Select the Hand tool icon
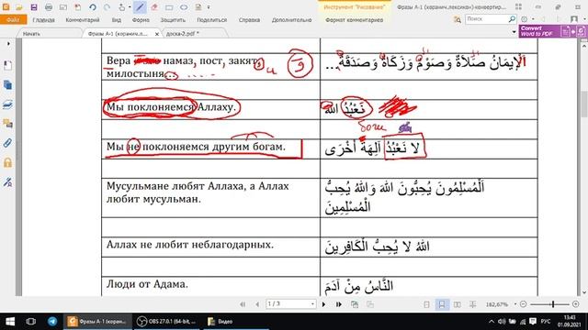The width and height of the screenshot is (588, 330). point(122,7)
